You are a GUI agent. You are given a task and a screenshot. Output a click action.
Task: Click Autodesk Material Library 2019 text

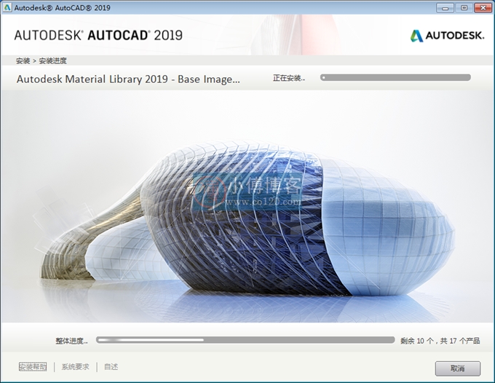click(x=128, y=79)
